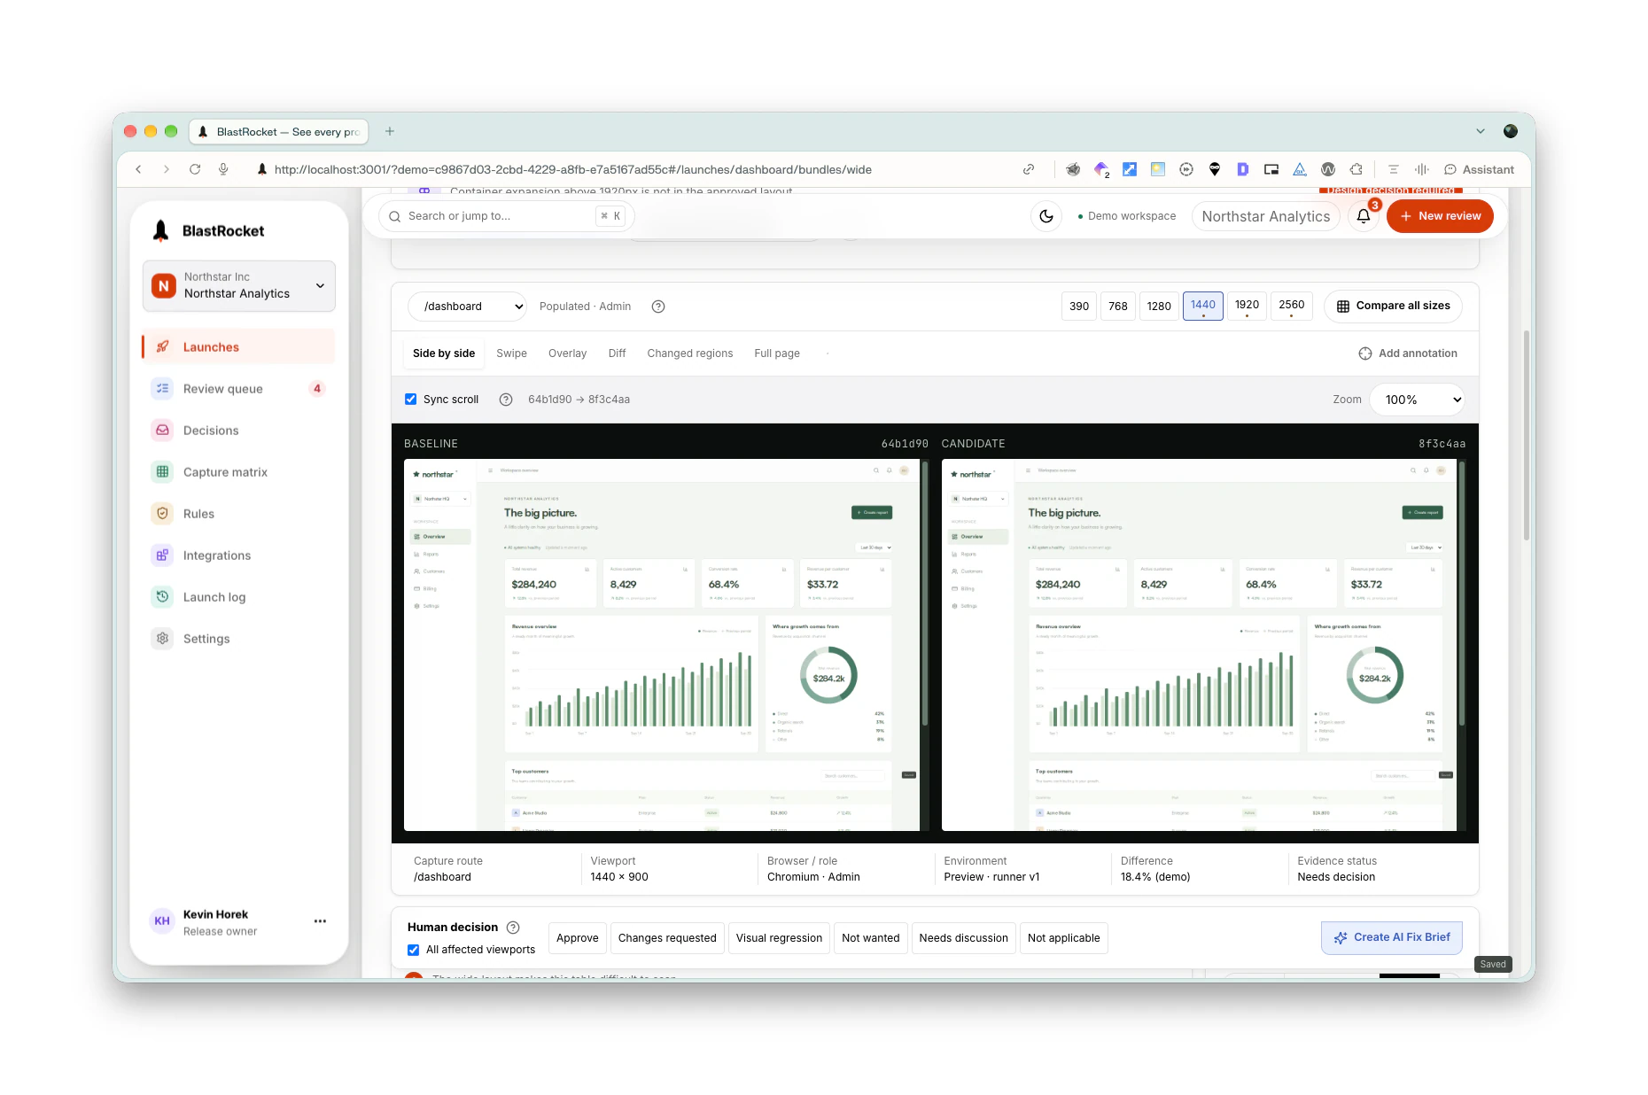Expand Northstar Inc workspace switcher

pos(239,285)
